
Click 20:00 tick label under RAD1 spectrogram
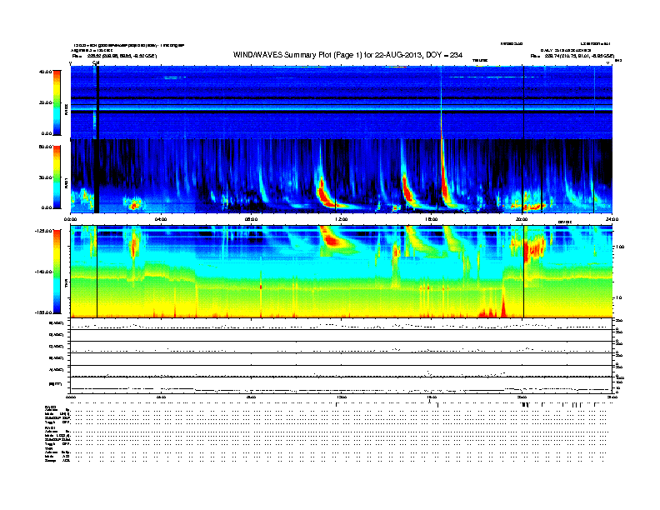coord(522,219)
